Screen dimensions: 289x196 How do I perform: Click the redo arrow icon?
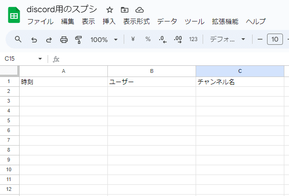[x=49, y=40]
